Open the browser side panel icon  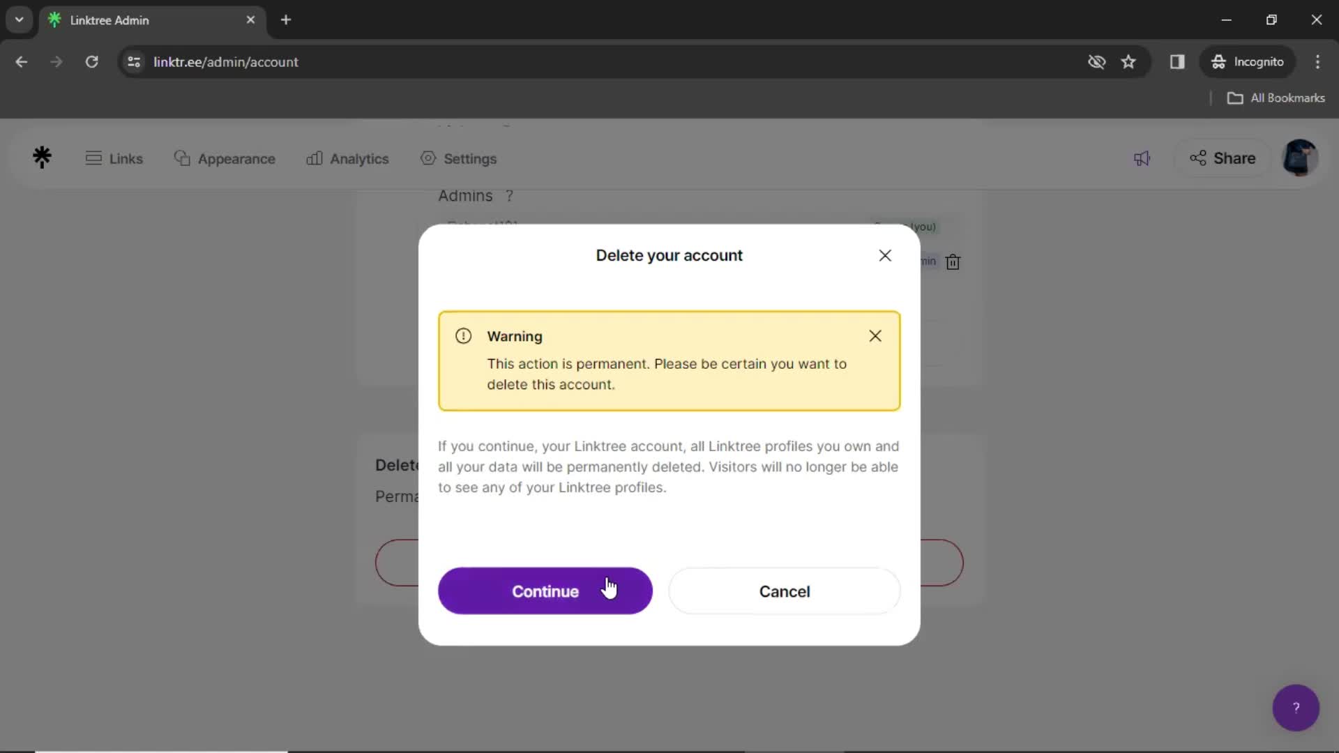(1177, 62)
